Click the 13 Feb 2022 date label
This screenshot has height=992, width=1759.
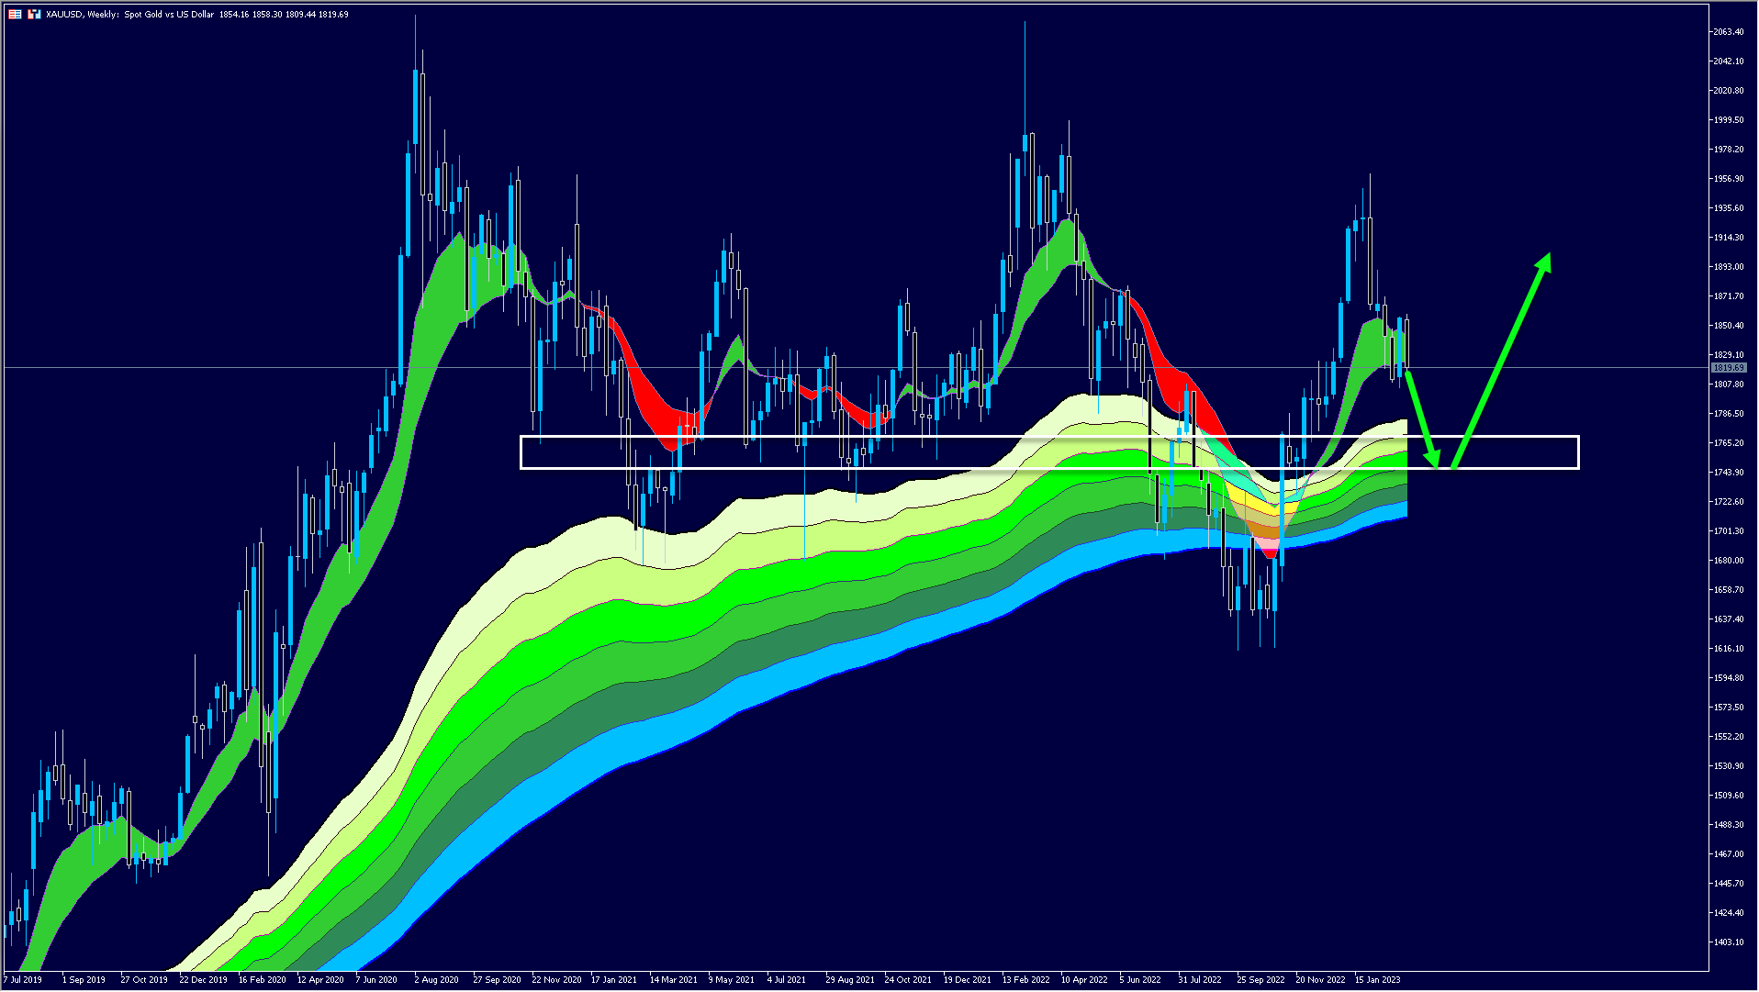coord(1025,980)
